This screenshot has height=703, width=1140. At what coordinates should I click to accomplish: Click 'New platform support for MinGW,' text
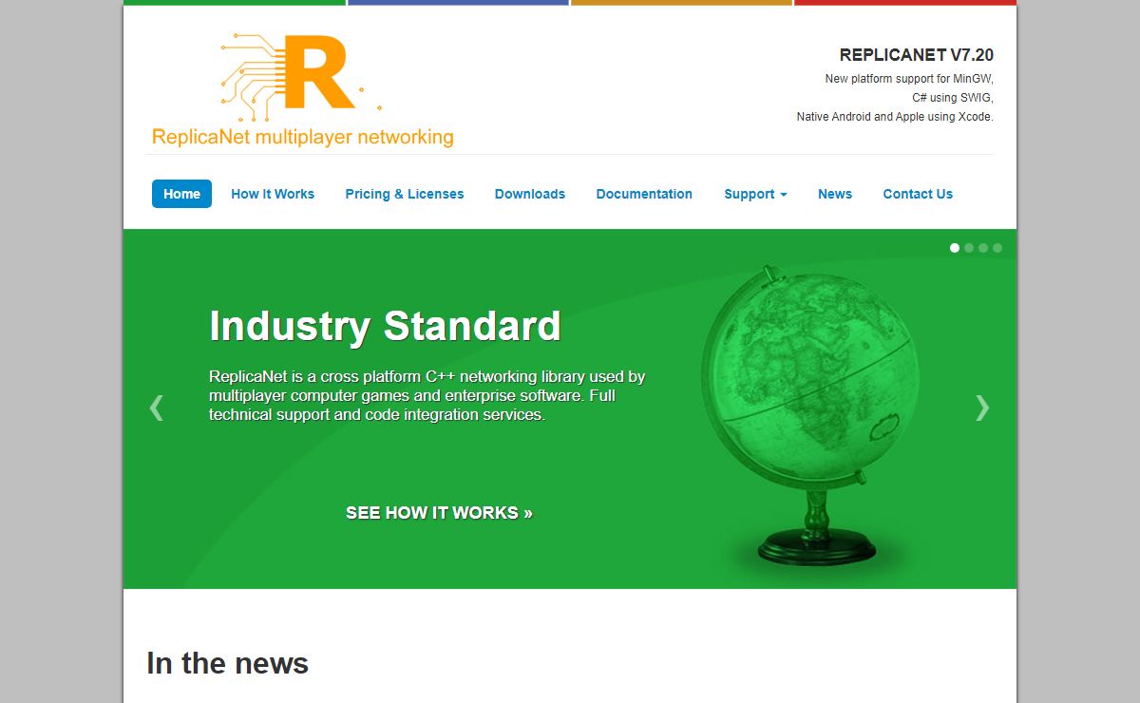[x=909, y=79]
